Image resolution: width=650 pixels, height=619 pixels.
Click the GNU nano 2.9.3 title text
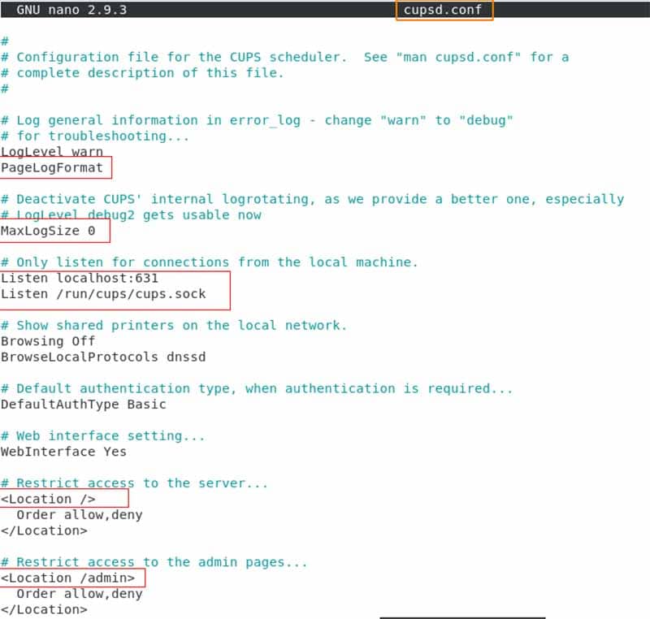click(x=71, y=10)
